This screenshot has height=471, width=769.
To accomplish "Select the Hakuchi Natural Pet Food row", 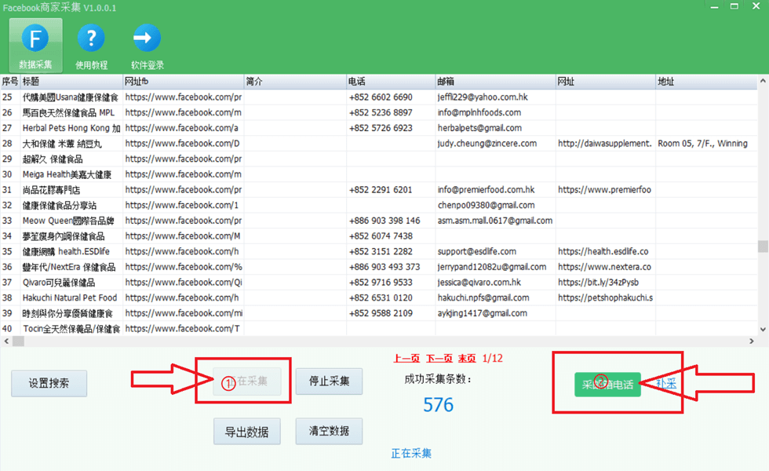I will pos(378,298).
